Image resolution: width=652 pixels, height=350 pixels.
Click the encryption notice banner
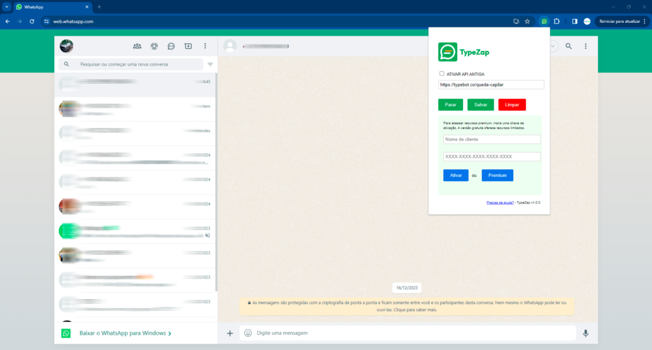[x=407, y=306]
